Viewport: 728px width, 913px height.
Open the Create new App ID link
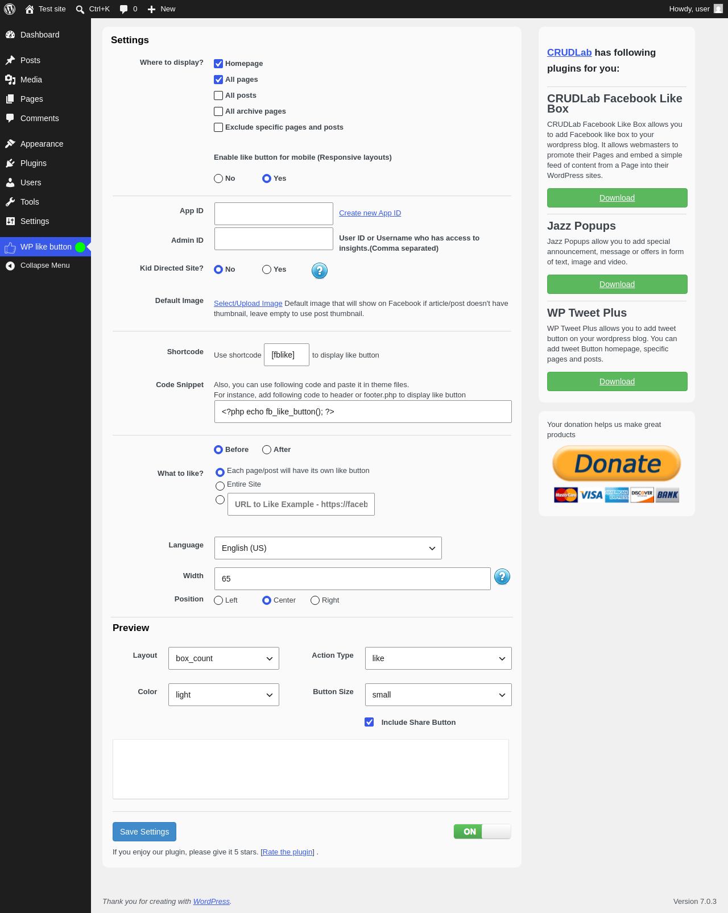click(x=370, y=213)
